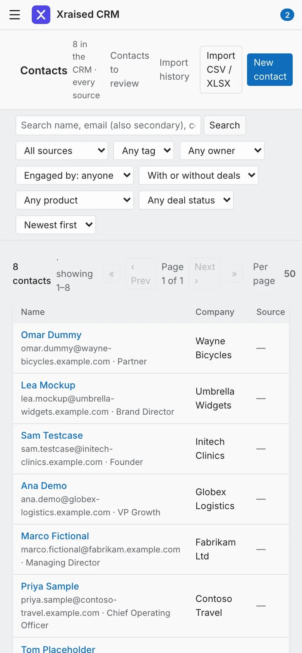The image size is (302, 653).
Task: Click the 8 contacts count text
Action: (x=32, y=274)
